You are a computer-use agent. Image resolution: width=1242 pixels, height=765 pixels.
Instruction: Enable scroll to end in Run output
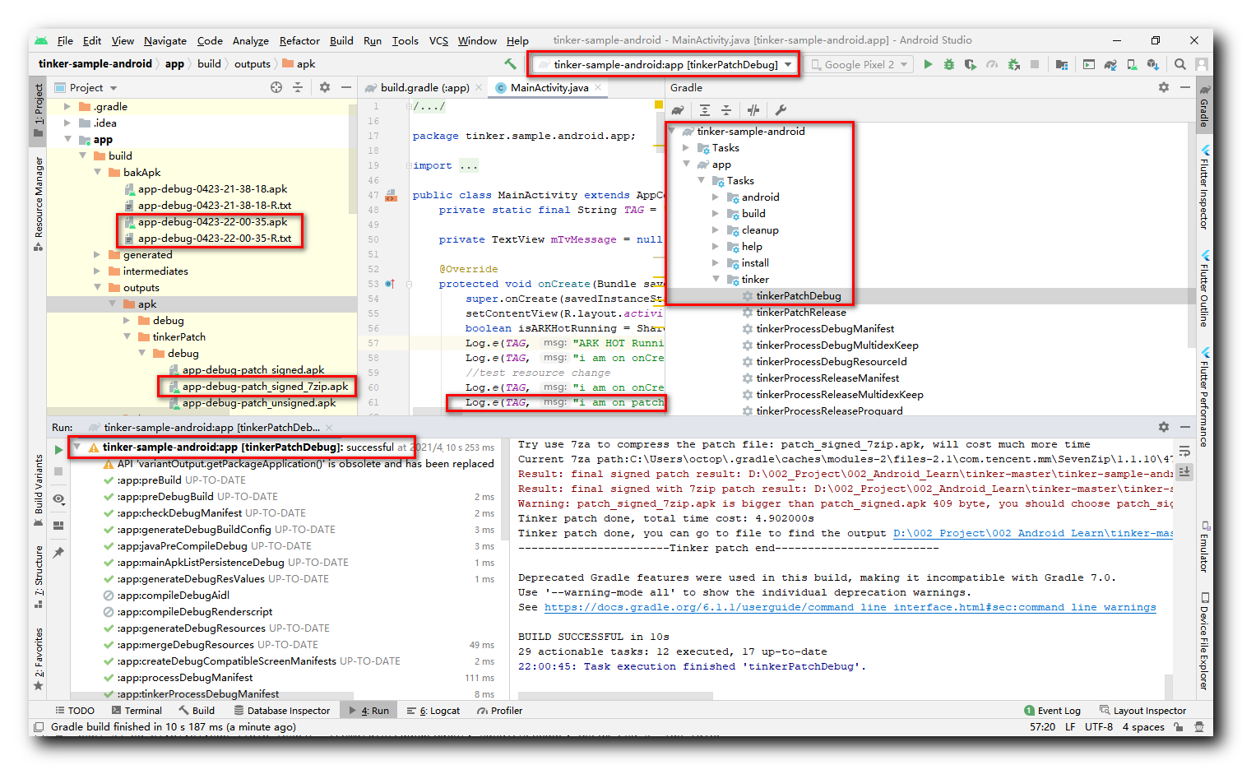[x=1184, y=471]
